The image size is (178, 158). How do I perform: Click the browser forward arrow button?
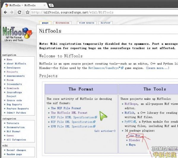[12, 12]
